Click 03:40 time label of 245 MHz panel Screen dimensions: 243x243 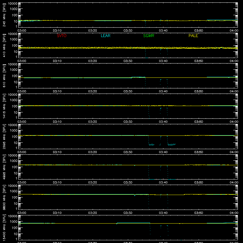coord(163,31)
